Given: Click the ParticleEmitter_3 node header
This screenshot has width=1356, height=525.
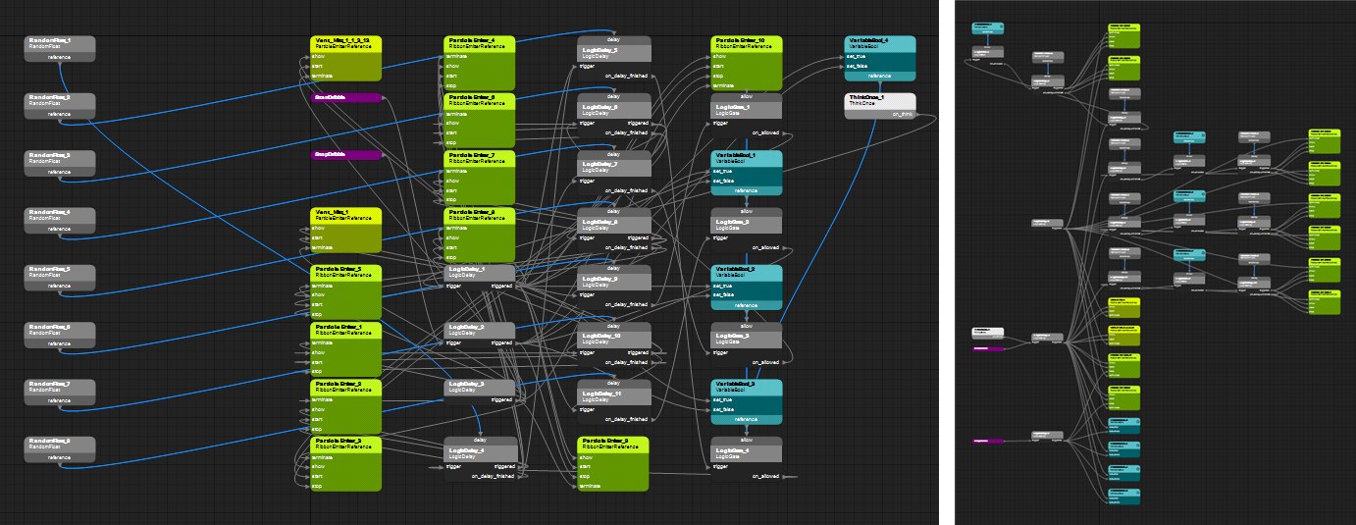Looking at the screenshot, I should pos(345,444).
